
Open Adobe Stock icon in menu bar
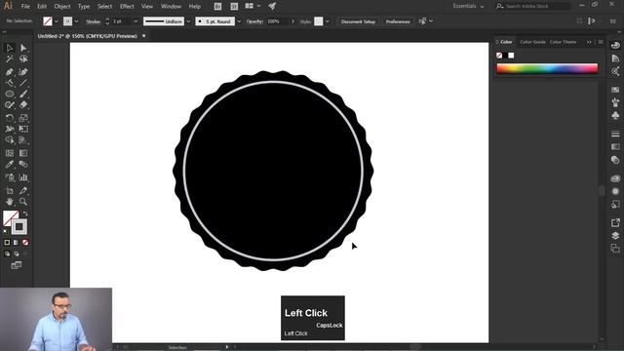click(x=234, y=7)
